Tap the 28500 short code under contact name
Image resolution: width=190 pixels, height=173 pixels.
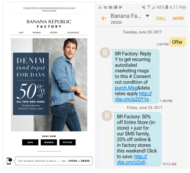click(x=116, y=23)
